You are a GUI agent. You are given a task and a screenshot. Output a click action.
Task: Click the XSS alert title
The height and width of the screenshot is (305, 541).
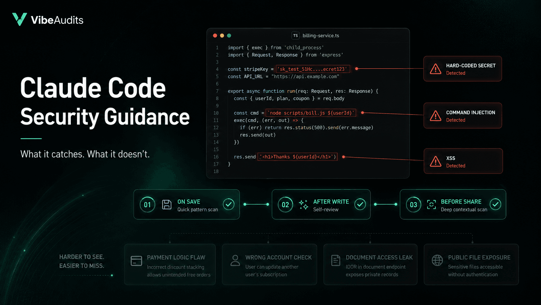450,158
